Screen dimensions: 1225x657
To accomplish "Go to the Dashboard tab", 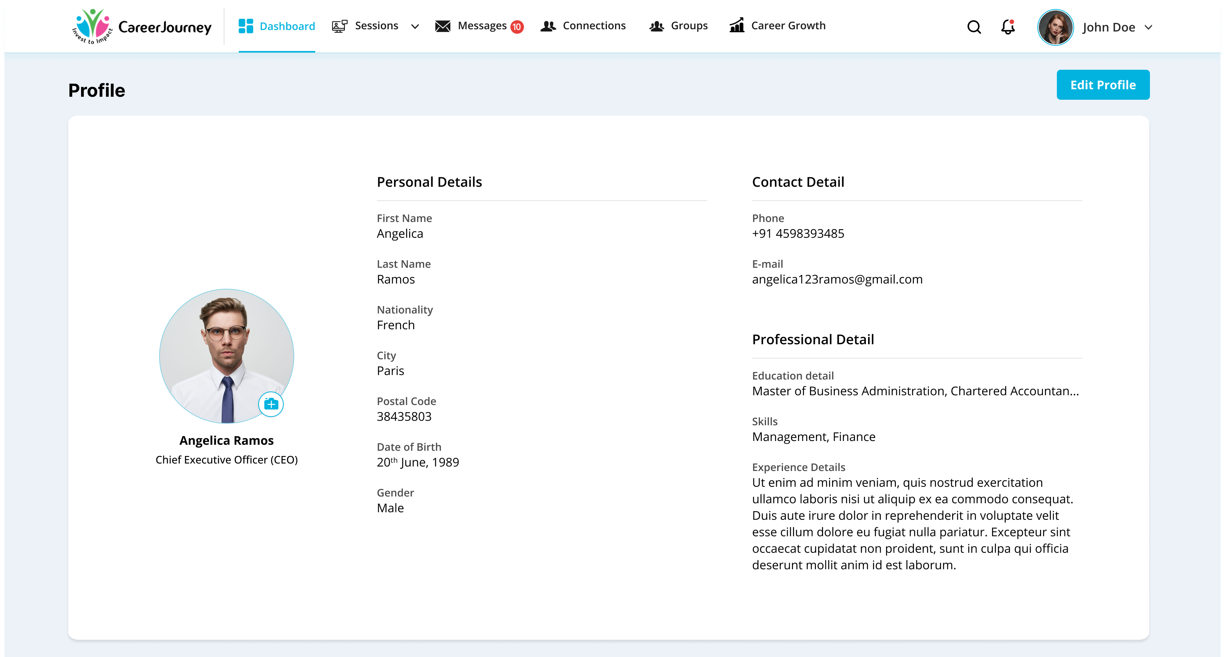I will (277, 26).
